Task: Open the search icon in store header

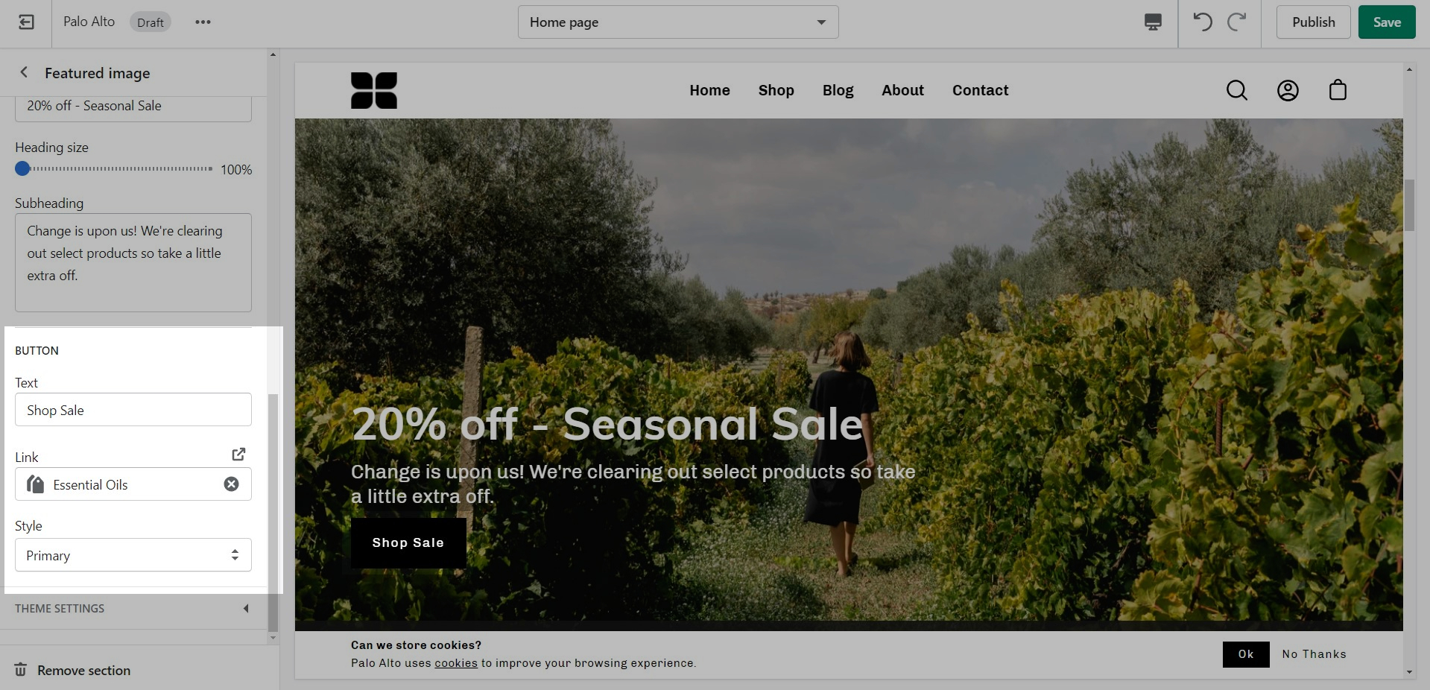Action: pyautogui.click(x=1237, y=90)
